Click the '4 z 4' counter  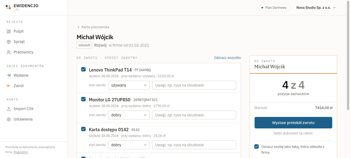[293, 85]
